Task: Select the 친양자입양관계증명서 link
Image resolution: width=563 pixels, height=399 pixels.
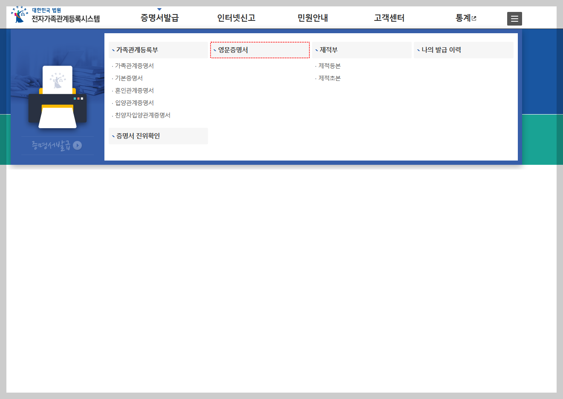Action: [x=142, y=115]
